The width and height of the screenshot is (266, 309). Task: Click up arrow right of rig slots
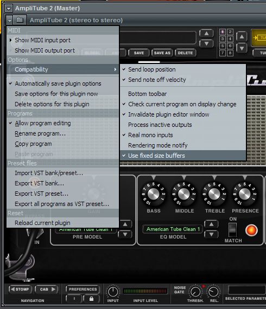point(242,37)
